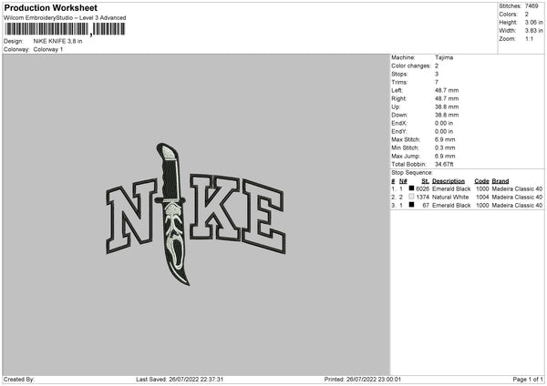This screenshot has width=547, height=386.
Task: Click stitch count '1374' in stop sequence
Action: [x=422, y=198]
